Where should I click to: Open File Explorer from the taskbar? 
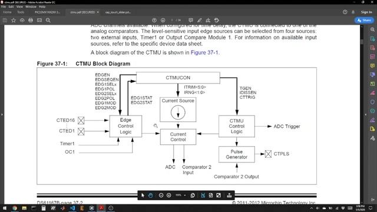click(x=24, y=208)
